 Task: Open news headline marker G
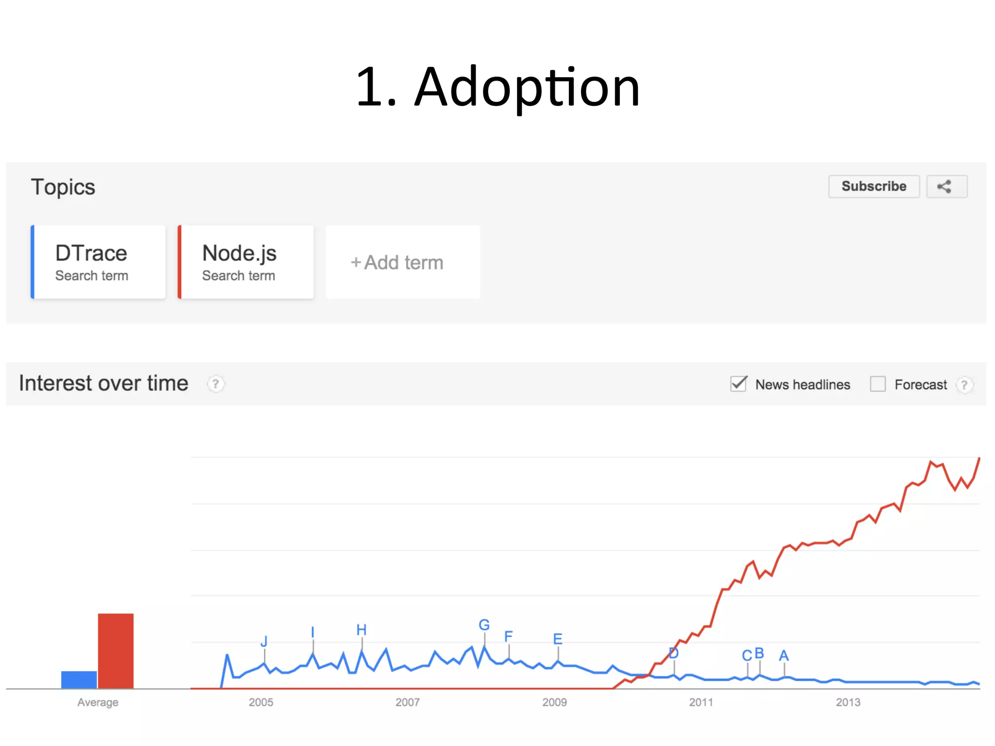pyautogui.click(x=484, y=625)
